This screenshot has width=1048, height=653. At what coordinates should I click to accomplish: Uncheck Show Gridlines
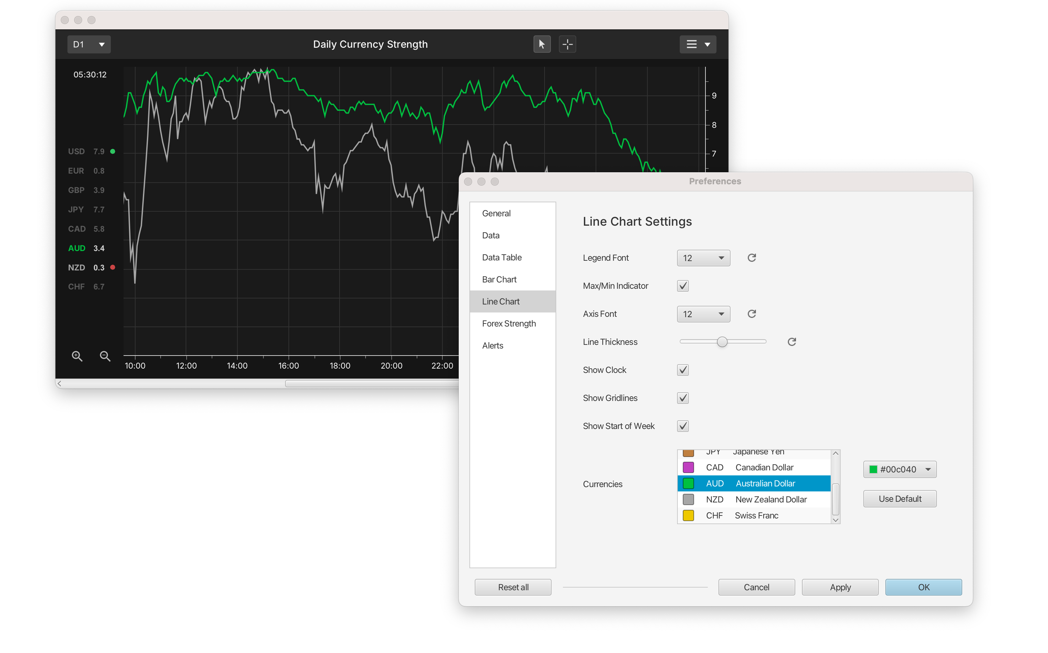(x=682, y=398)
